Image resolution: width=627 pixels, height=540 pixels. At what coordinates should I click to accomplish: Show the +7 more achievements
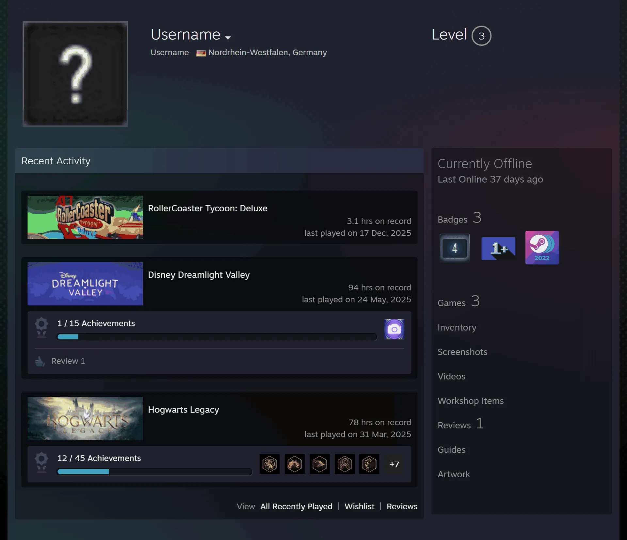coord(394,464)
